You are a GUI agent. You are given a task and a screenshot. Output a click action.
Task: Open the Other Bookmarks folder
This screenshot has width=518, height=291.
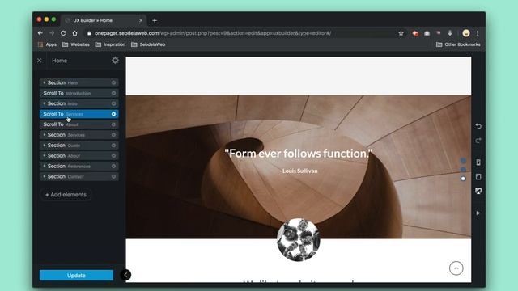(x=458, y=44)
